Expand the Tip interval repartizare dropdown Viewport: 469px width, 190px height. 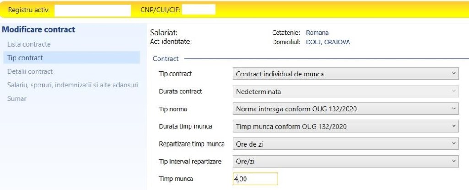click(x=345, y=161)
